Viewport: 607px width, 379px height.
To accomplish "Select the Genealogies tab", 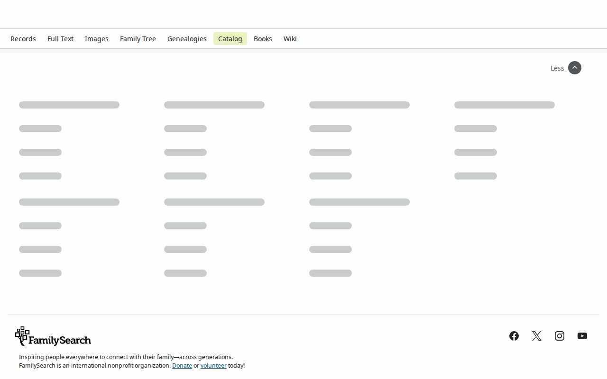I will (187, 39).
